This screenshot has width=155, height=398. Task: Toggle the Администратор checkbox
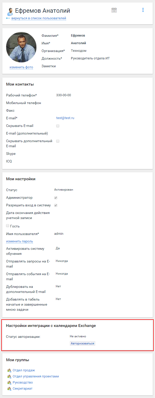(x=56, y=198)
